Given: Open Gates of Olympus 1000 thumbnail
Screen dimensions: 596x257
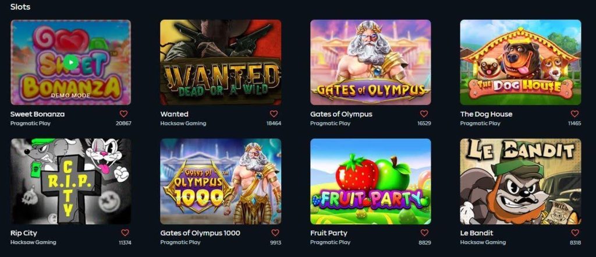Looking at the screenshot, I should (x=221, y=181).
